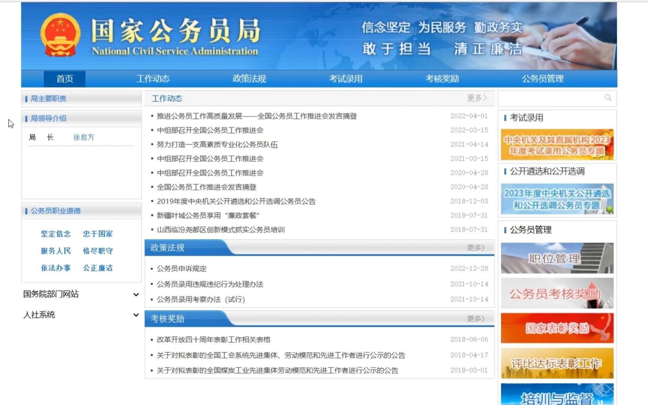Image resolution: width=648 pixels, height=405 pixels.
Task: Open the 首页 navigation tab
Action: point(64,79)
